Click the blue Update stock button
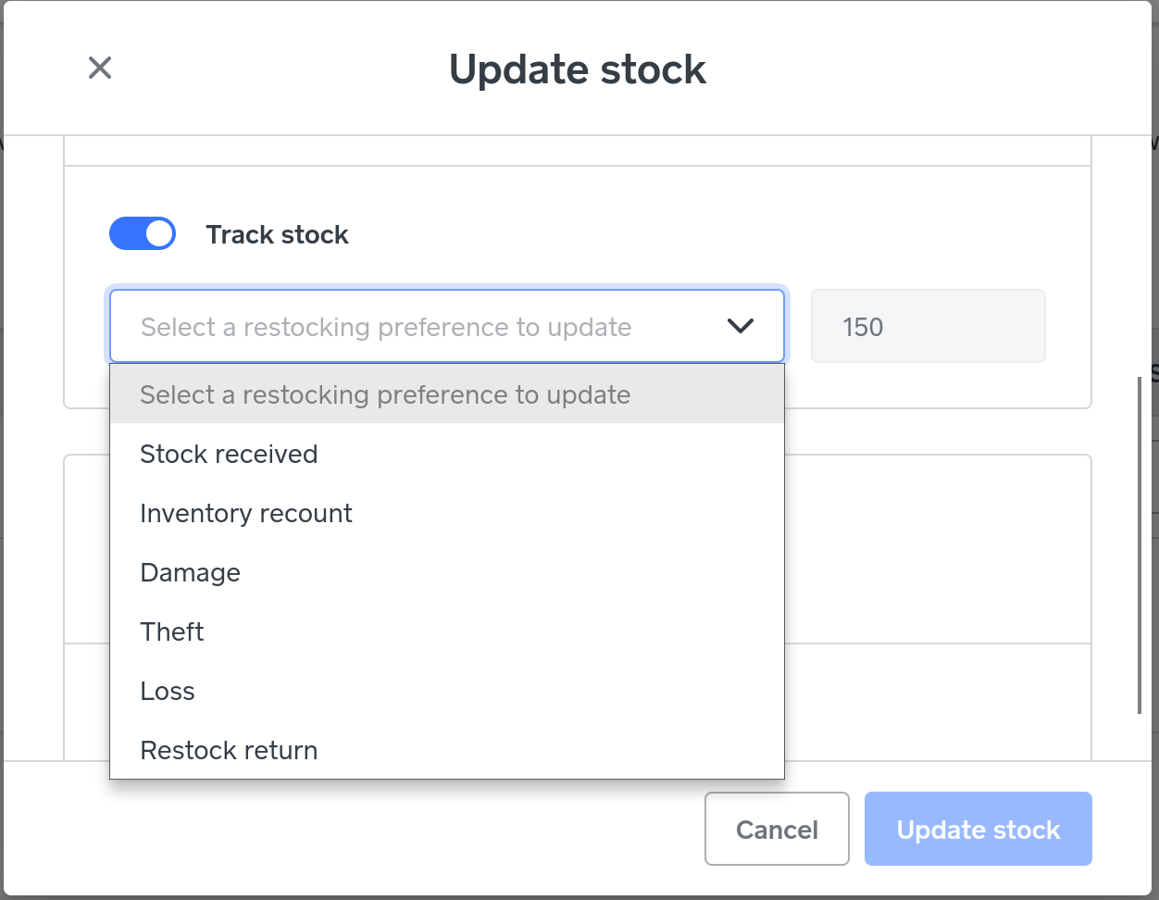 click(x=978, y=829)
